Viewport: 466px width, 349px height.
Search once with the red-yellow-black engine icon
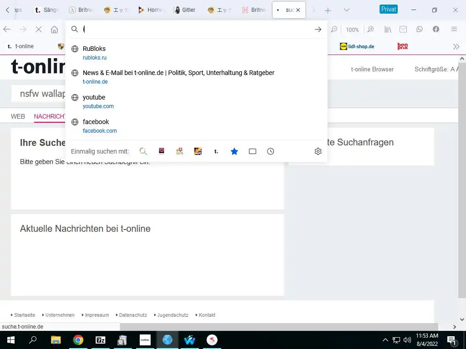coord(198,151)
